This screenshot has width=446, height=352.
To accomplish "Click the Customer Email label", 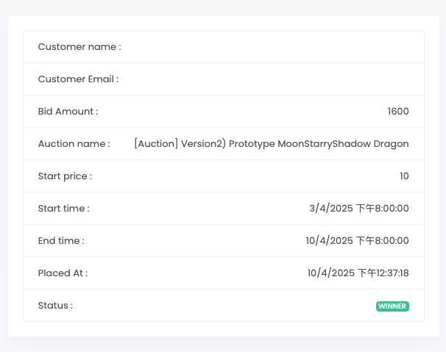I will pyautogui.click(x=78, y=79).
